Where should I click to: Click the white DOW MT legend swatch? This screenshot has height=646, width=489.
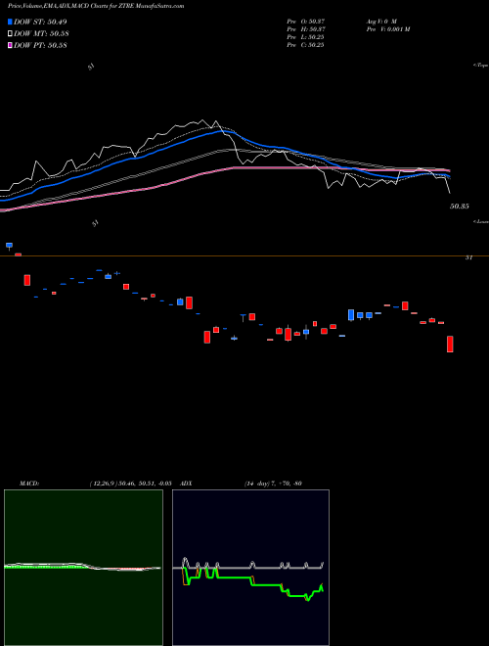pos(10,34)
